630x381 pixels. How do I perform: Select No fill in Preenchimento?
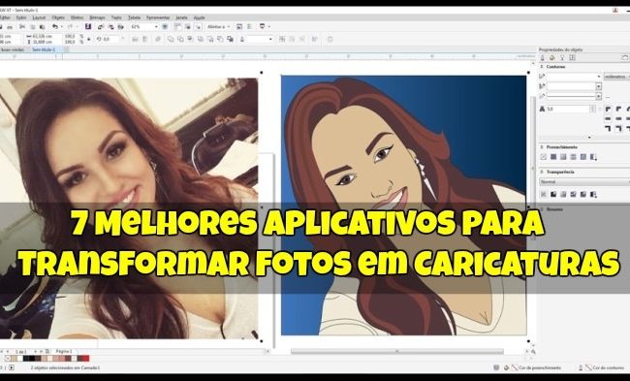[x=544, y=157]
